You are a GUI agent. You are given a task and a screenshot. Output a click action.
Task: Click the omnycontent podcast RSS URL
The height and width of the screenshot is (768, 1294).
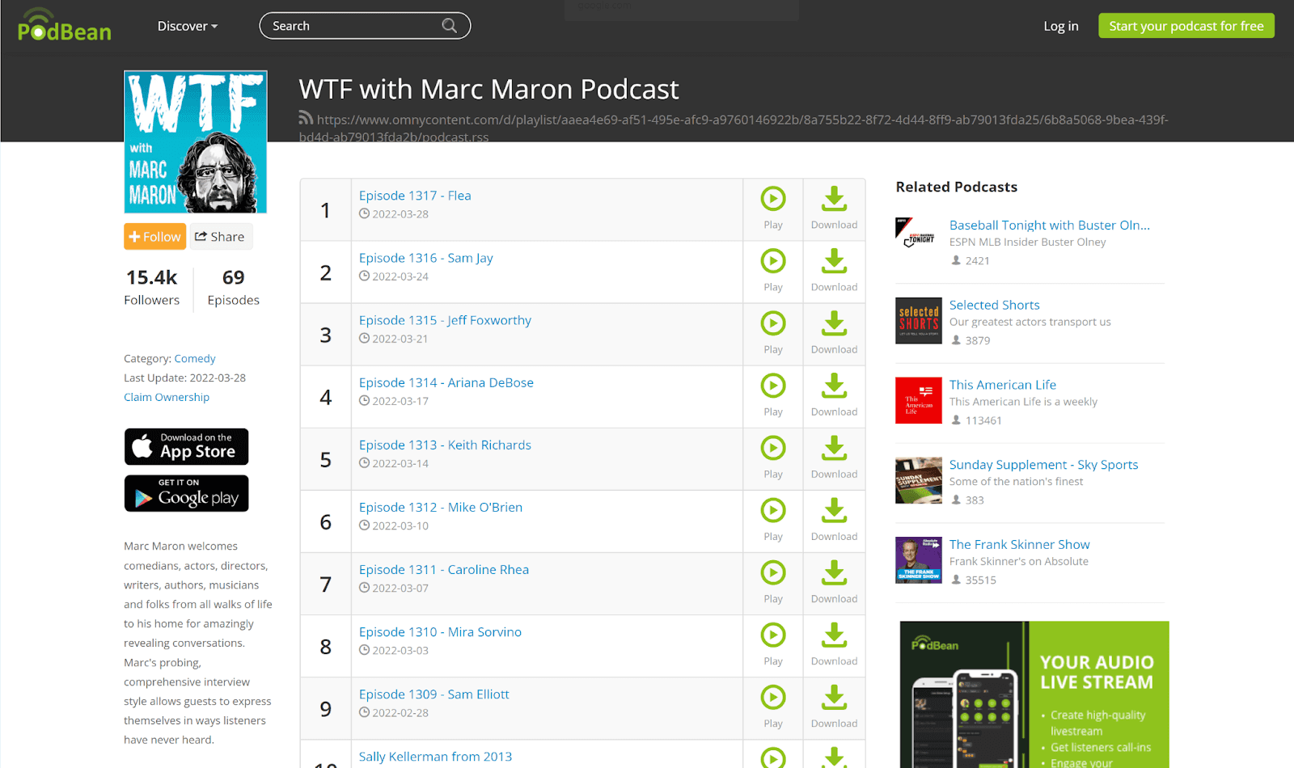coord(734,128)
